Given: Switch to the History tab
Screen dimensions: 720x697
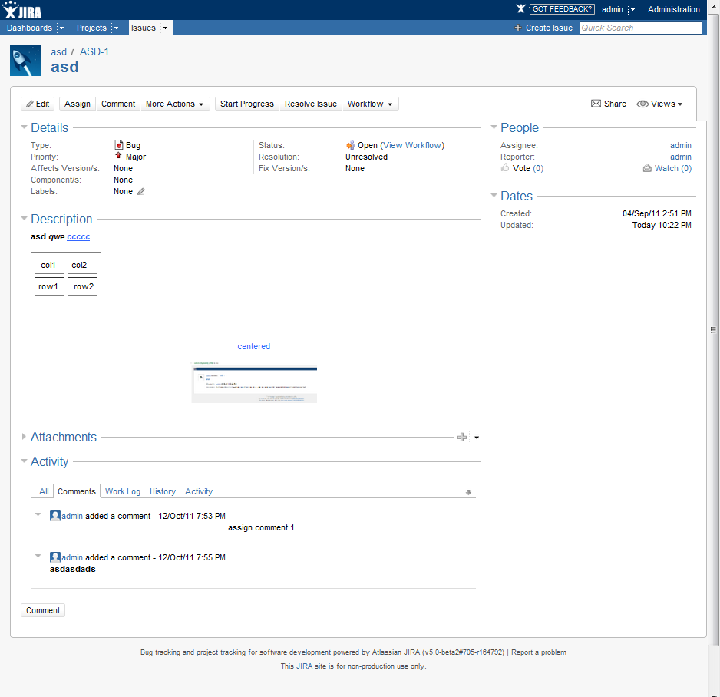Looking at the screenshot, I should click(x=162, y=491).
